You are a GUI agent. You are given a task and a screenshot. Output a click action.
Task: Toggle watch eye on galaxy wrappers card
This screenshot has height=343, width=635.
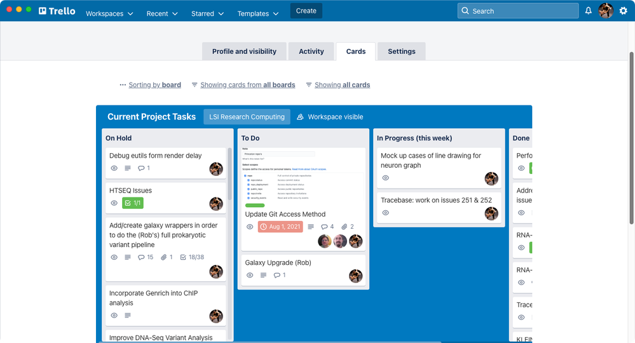(114, 257)
